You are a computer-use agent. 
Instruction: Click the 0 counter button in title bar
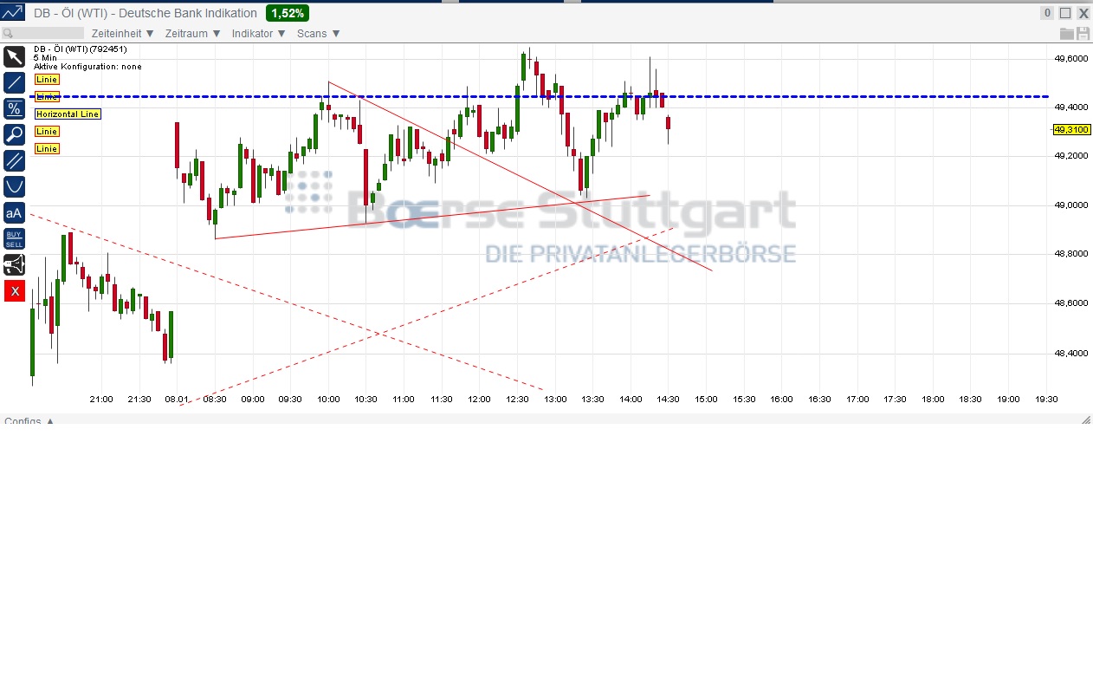[x=1047, y=13]
